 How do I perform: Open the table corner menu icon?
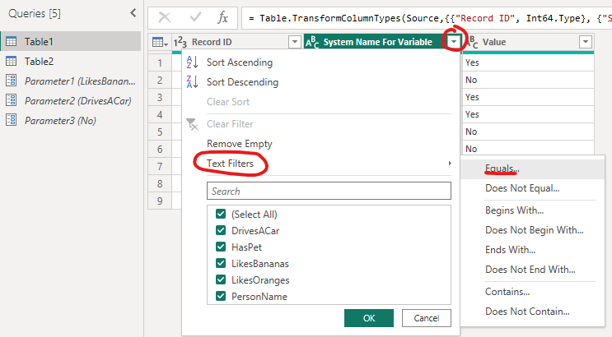[x=160, y=42]
